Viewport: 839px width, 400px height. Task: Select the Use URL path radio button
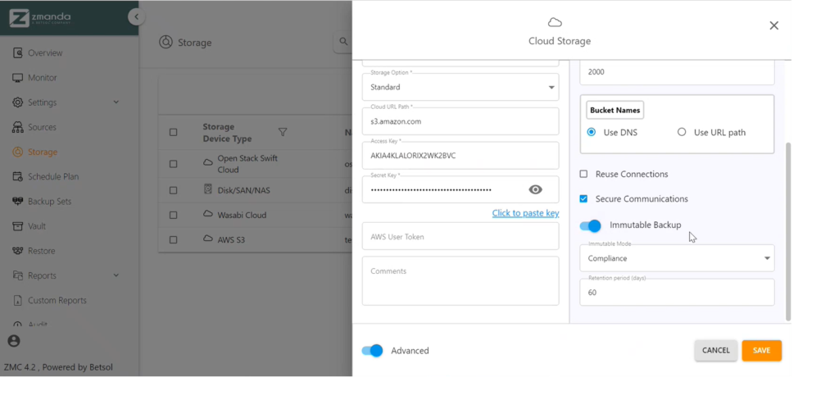pos(682,132)
